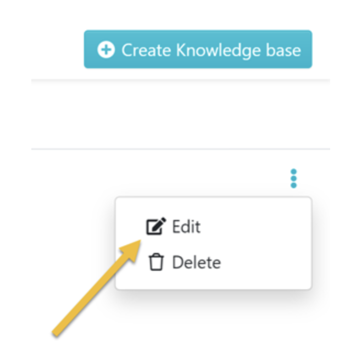Screen dimensions: 345x363
Task: Click the yellow arrow annotation head
Action: (x=131, y=250)
